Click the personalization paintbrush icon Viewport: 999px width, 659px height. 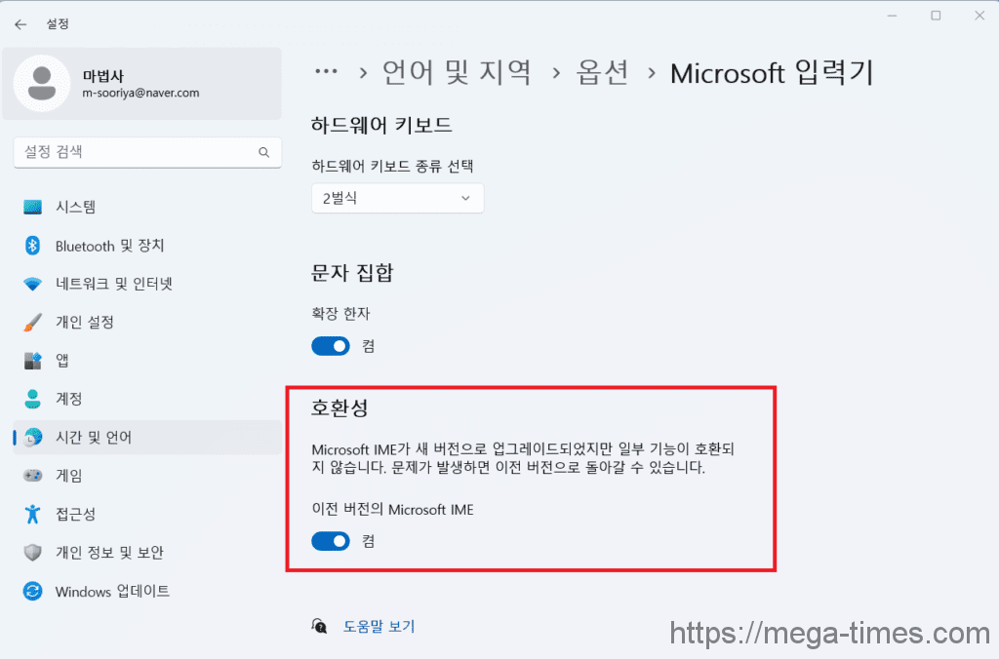pos(33,322)
